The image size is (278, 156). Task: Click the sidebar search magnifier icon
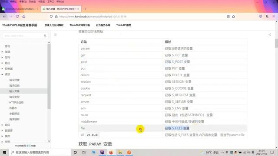pos(45,36)
